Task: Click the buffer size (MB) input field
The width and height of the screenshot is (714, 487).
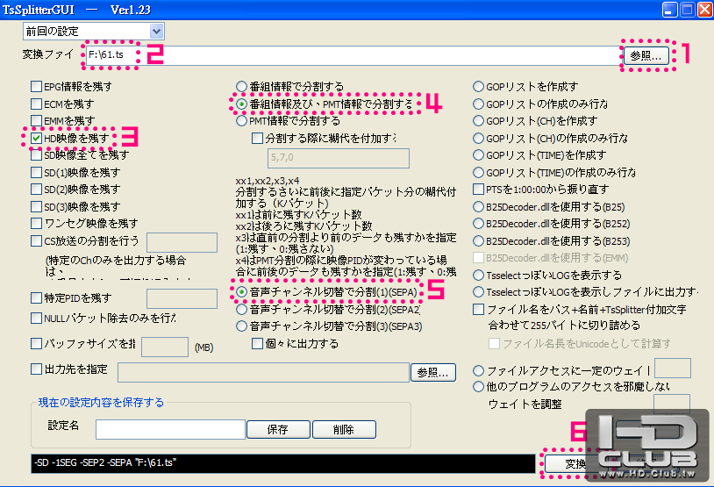Action: pos(165,347)
